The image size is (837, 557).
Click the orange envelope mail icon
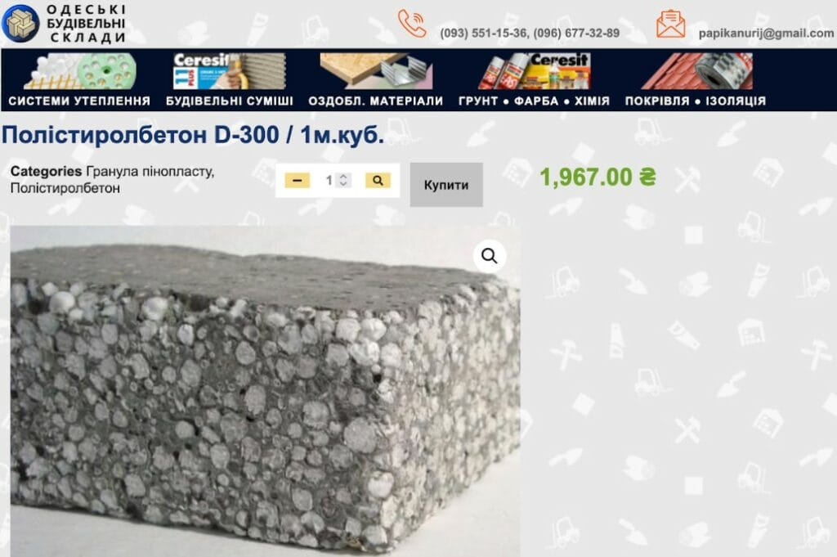pos(670,24)
